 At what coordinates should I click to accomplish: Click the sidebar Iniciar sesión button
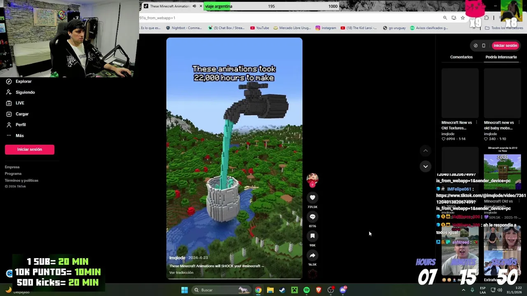point(30,150)
